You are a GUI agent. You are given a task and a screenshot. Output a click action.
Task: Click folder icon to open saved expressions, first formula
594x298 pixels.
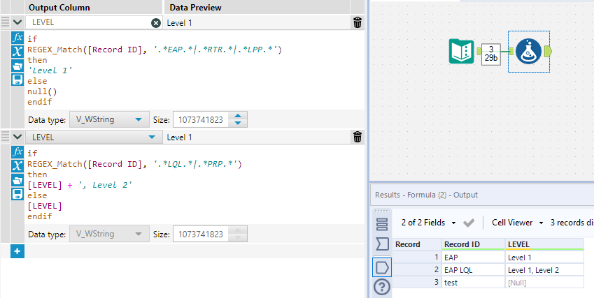(18, 66)
